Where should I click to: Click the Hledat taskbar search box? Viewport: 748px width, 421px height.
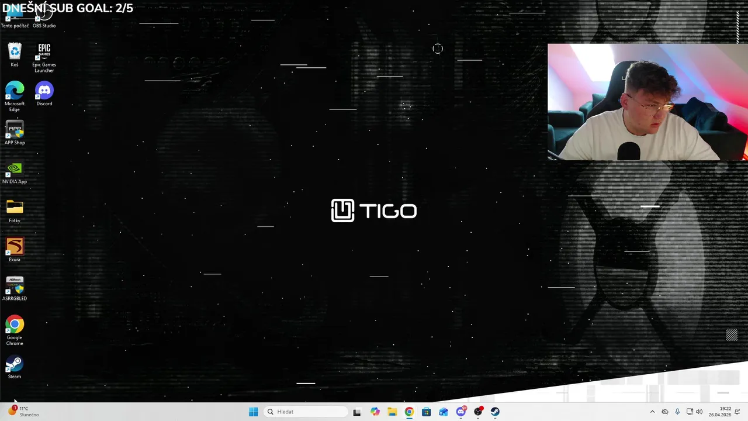(306, 412)
